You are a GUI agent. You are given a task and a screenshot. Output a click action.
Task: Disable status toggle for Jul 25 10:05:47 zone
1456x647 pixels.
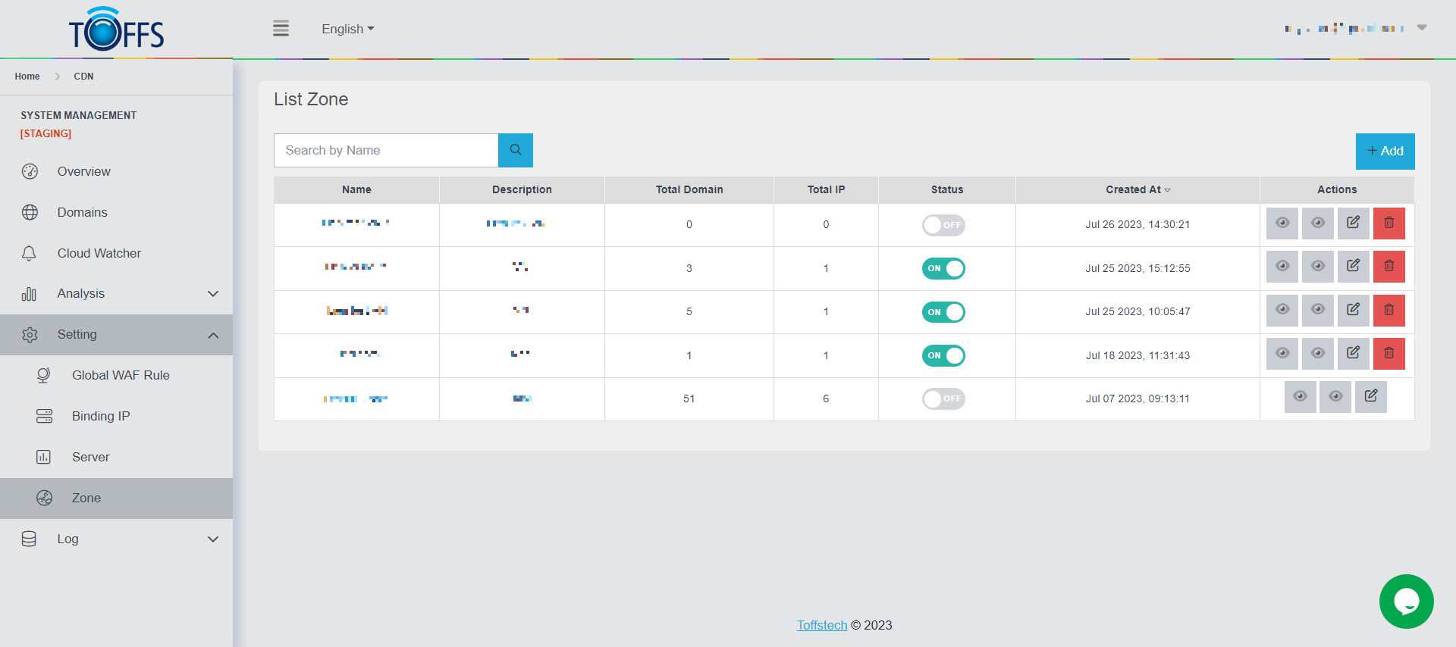[943, 312]
